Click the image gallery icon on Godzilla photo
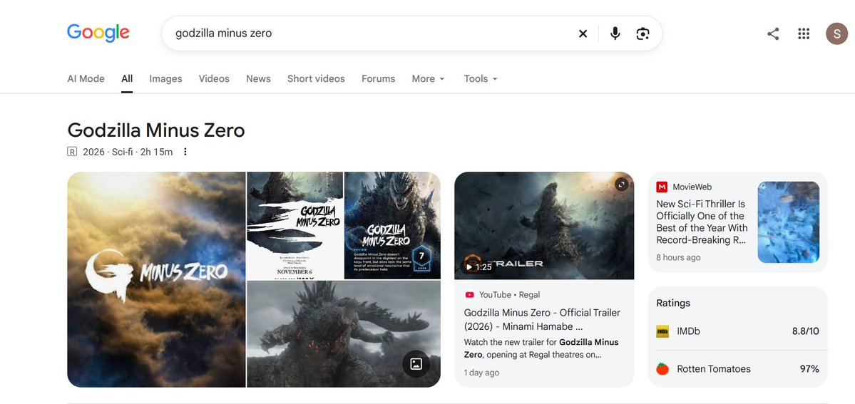Screen dimensions: 855x404 click(x=416, y=363)
